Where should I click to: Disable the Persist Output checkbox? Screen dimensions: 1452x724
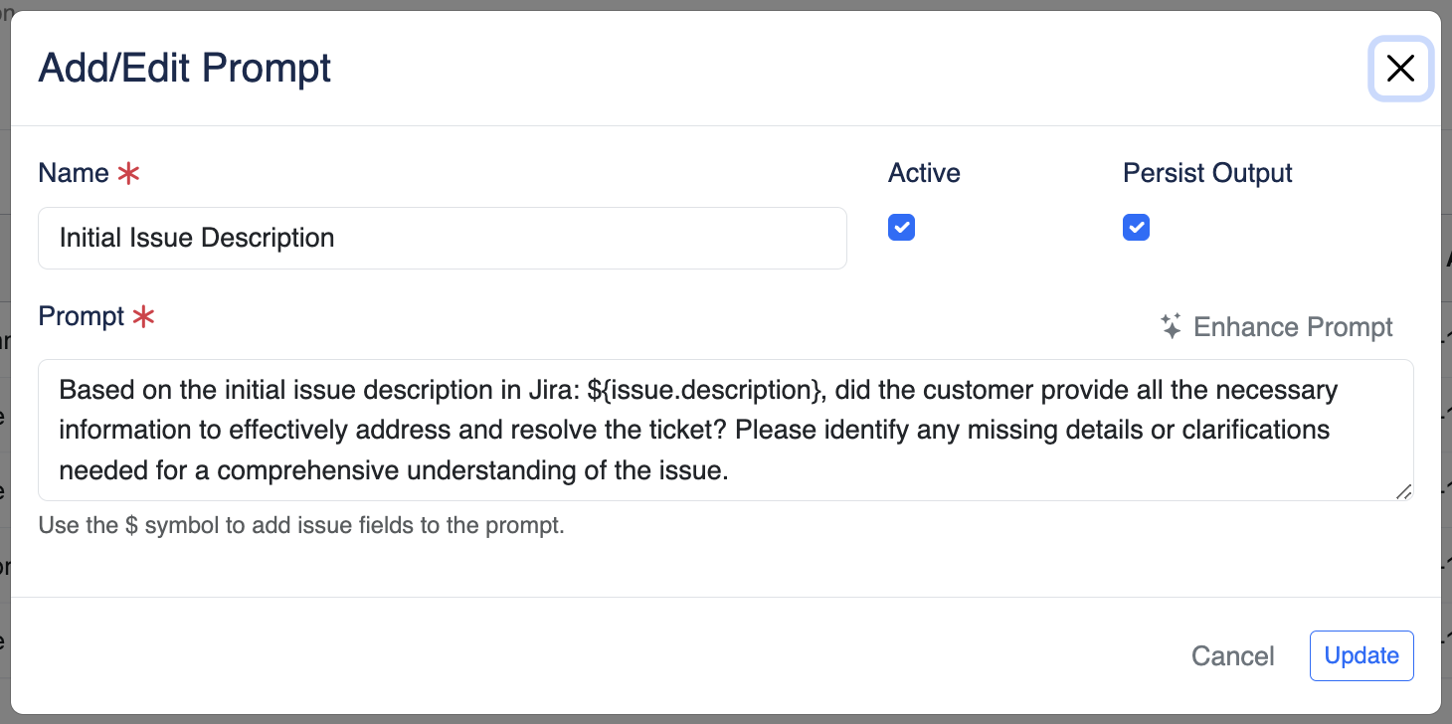(x=1136, y=228)
